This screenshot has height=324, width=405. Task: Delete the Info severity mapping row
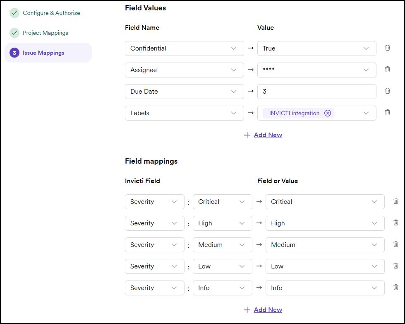395,288
